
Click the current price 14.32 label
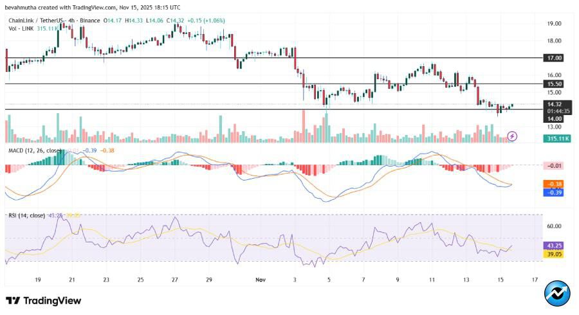pos(554,104)
